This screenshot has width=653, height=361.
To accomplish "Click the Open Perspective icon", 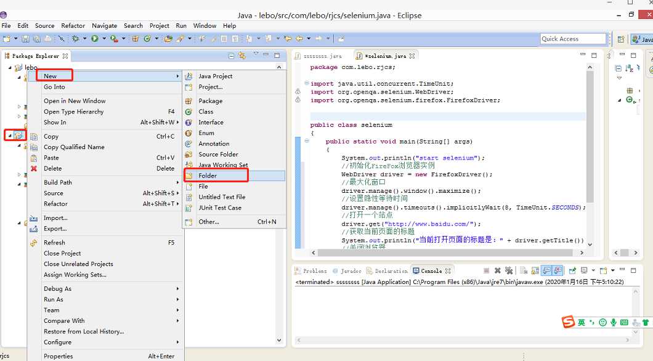I will [x=620, y=39].
